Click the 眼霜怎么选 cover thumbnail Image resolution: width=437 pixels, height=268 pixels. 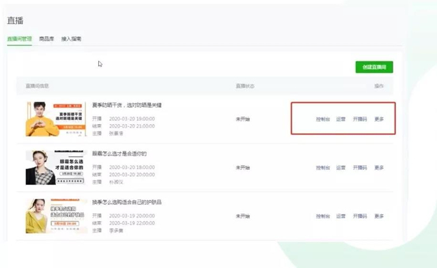(56, 168)
